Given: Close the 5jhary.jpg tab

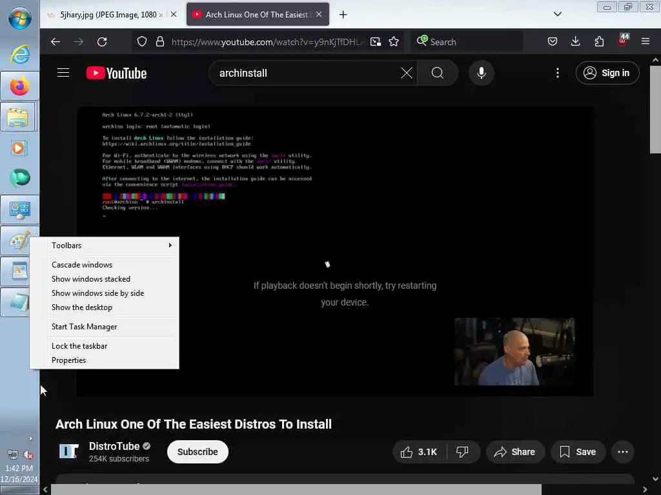Looking at the screenshot, I should [x=174, y=14].
